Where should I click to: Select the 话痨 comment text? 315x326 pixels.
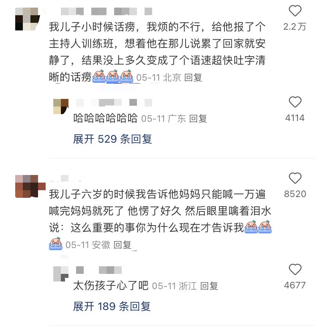tap(157, 52)
